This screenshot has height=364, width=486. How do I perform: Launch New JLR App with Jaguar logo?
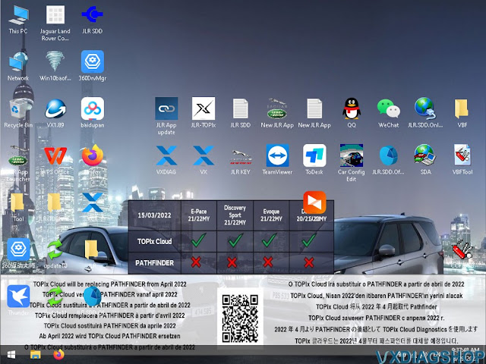click(277, 113)
